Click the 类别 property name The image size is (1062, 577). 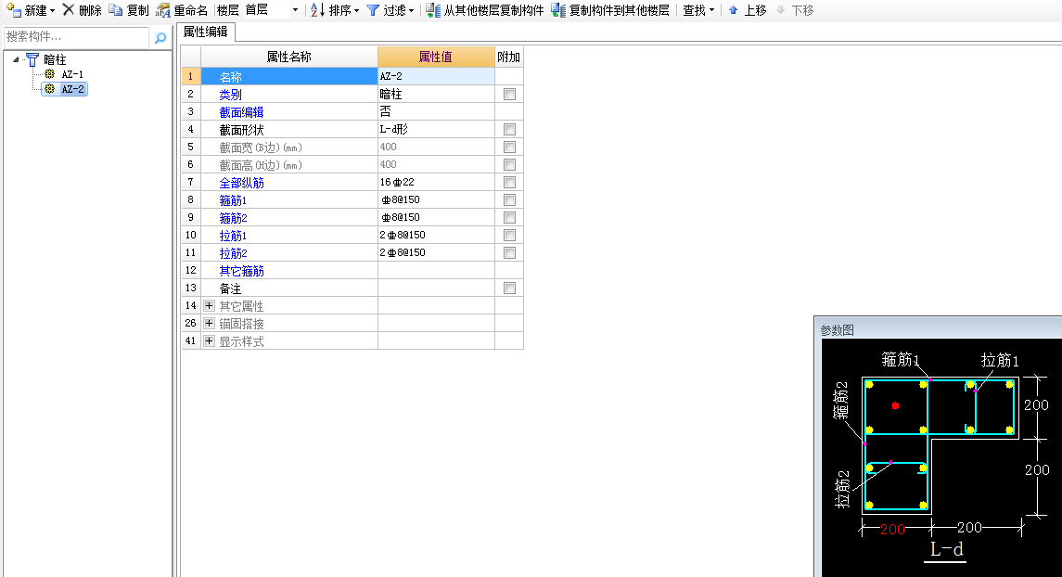click(230, 94)
